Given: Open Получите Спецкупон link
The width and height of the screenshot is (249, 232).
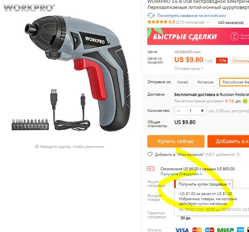Looking at the screenshot, I should pos(181,174).
